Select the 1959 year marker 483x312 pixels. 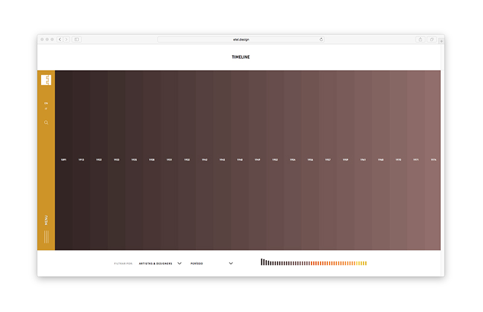pyautogui.click(x=345, y=160)
